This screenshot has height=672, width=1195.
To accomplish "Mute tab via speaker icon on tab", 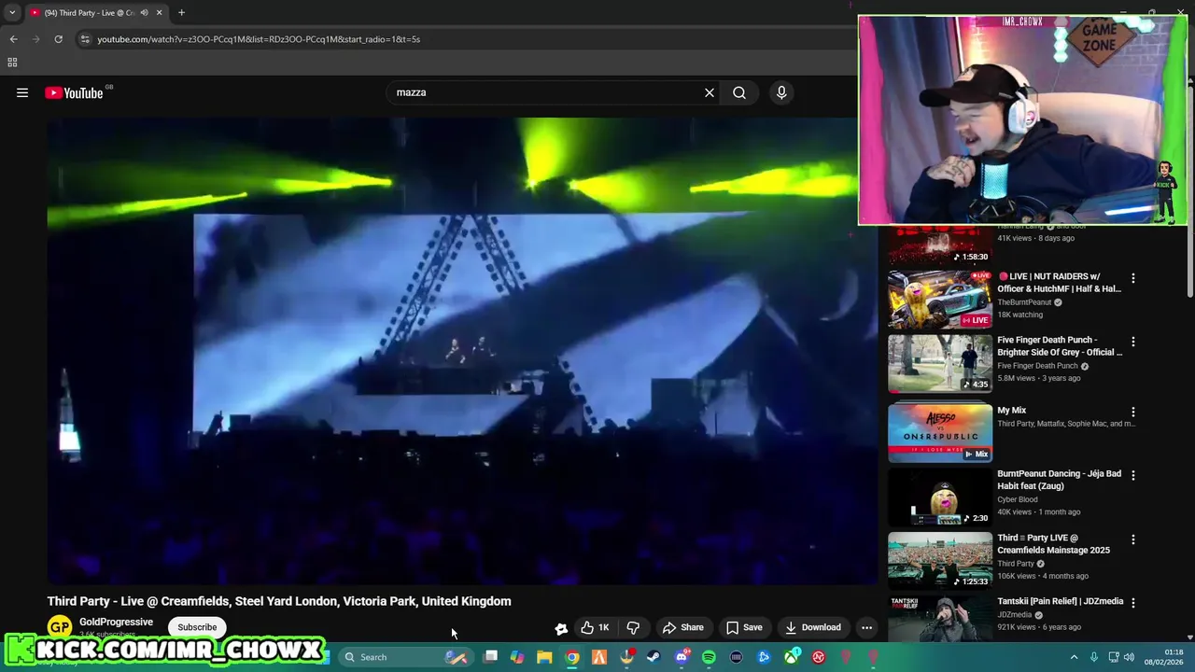I will 144,13.
